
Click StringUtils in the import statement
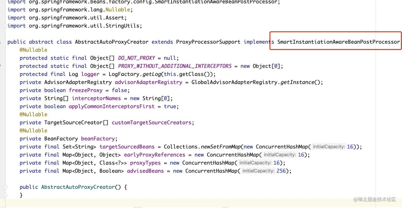click(x=123, y=26)
